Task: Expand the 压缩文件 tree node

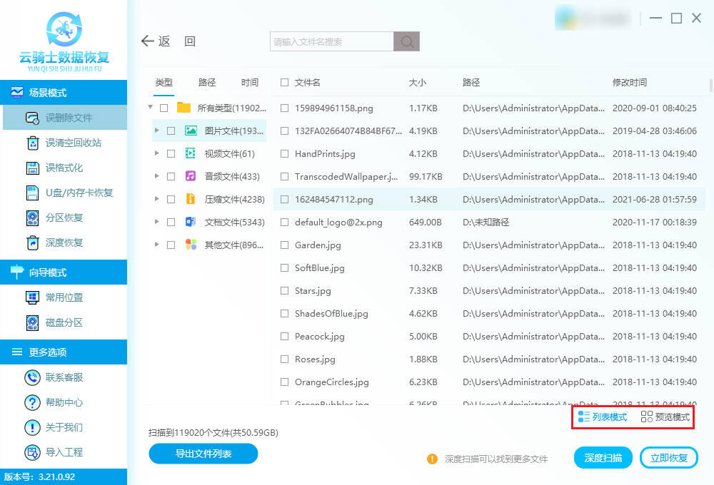Action: pos(156,199)
